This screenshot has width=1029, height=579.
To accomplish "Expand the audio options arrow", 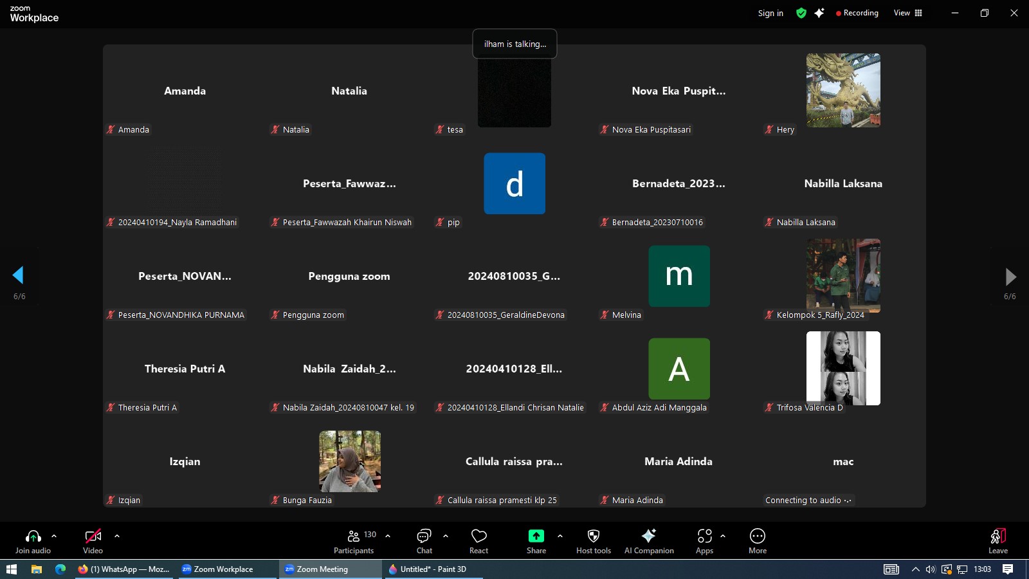I will click(54, 535).
